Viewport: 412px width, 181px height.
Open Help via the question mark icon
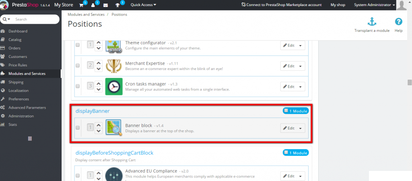point(399,22)
